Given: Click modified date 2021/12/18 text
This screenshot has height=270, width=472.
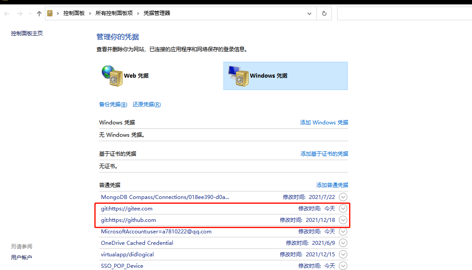Looking at the screenshot, I should click(x=320, y=220).
